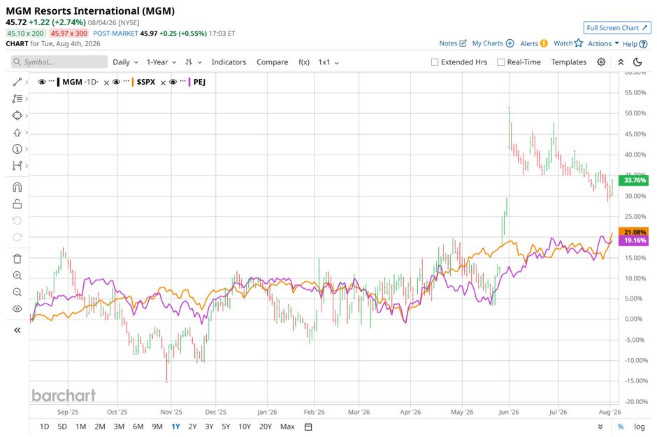Open the Compare menu
The width and height of the screenshot is (657, 437).
click(273, 62)
